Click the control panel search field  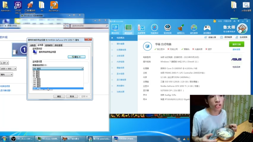point(89,26)
